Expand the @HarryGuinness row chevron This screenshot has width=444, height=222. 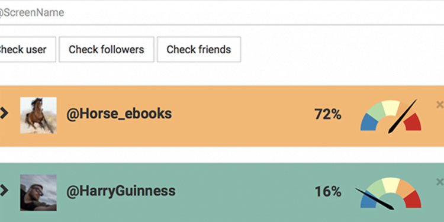click(x=4, y=191)
